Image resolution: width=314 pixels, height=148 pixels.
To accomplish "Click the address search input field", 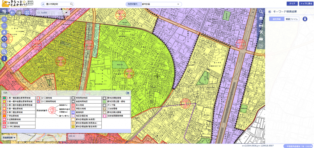I will (57, 4).
